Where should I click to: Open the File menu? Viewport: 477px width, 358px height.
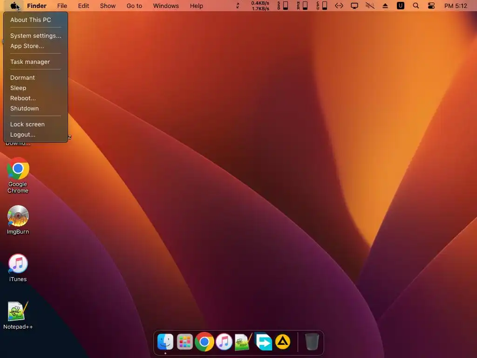(62, 6)
